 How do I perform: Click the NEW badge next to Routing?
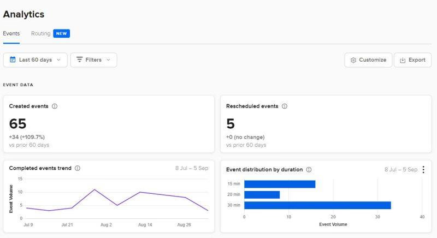pyautogui.click(x=62, y=33)
